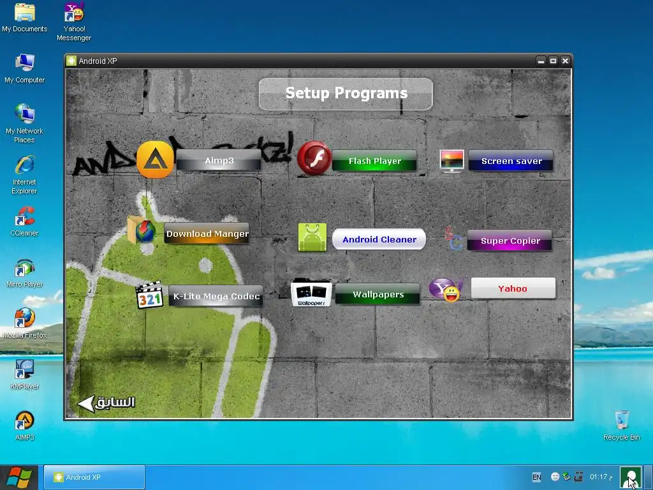Click the red Flash Player icon
The image size is (653, 490).
(314, 158)
